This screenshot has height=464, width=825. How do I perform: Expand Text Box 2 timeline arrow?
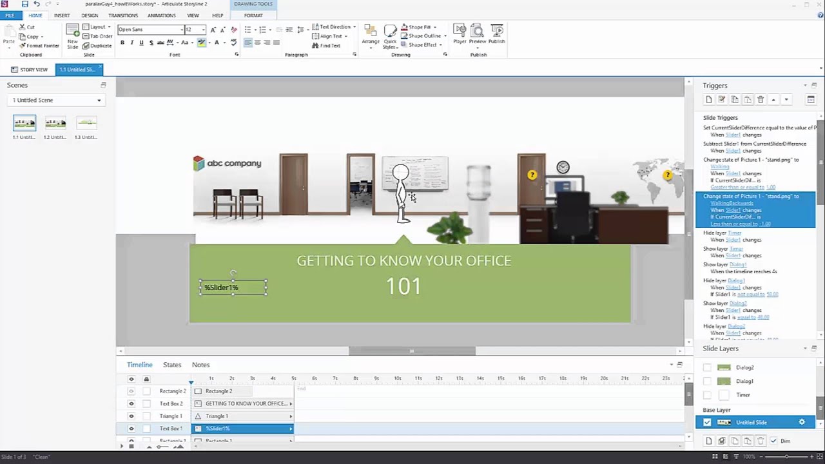coord(291,403)
